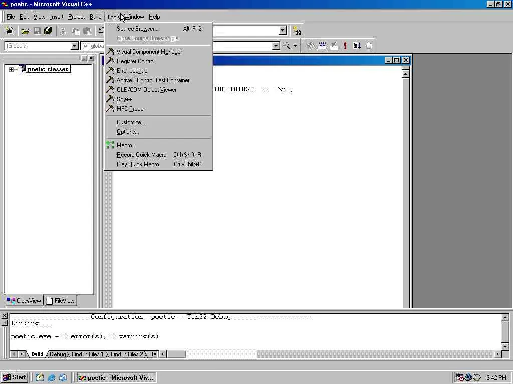Image resolution: width=513 pixels, height=384 pixels.
Task: Open the Globals class combo dropdown arrow
Action: (x=74, y=46)
